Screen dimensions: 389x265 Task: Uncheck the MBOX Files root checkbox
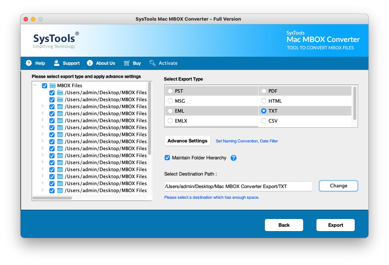pyautogui.click(x=45, y=86)
